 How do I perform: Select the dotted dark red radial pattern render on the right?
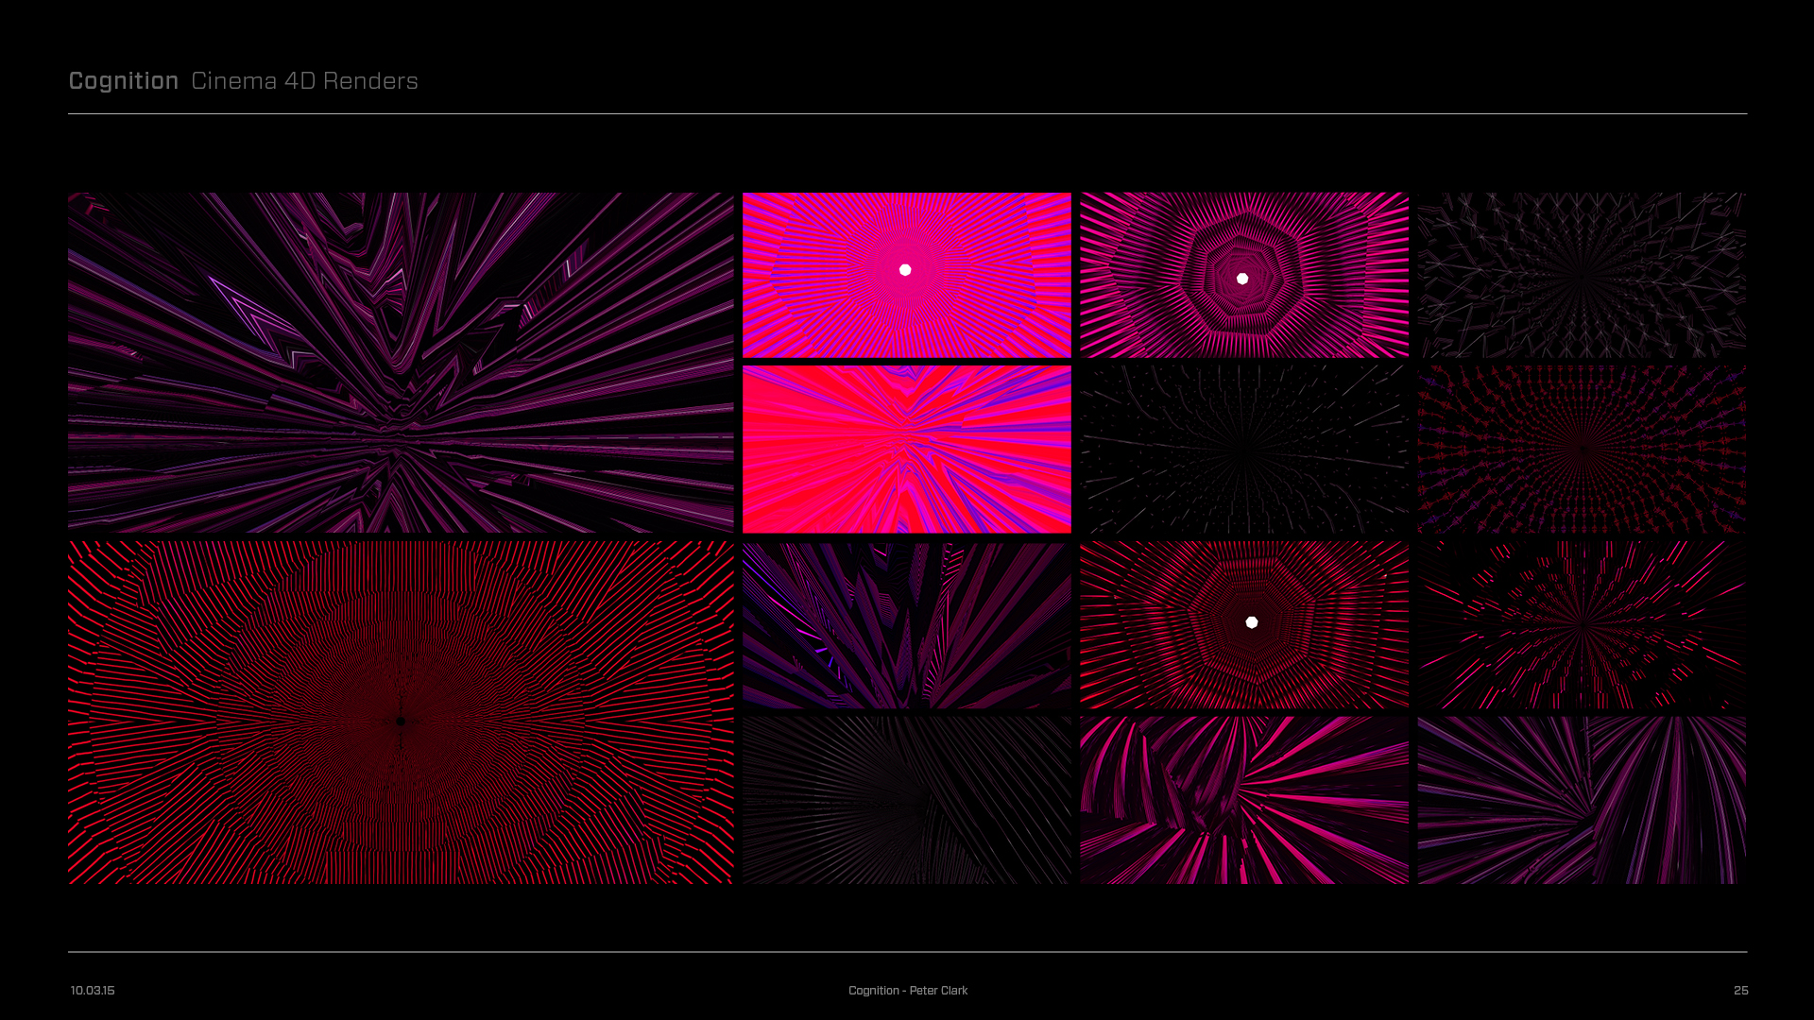coord(1582,450)
